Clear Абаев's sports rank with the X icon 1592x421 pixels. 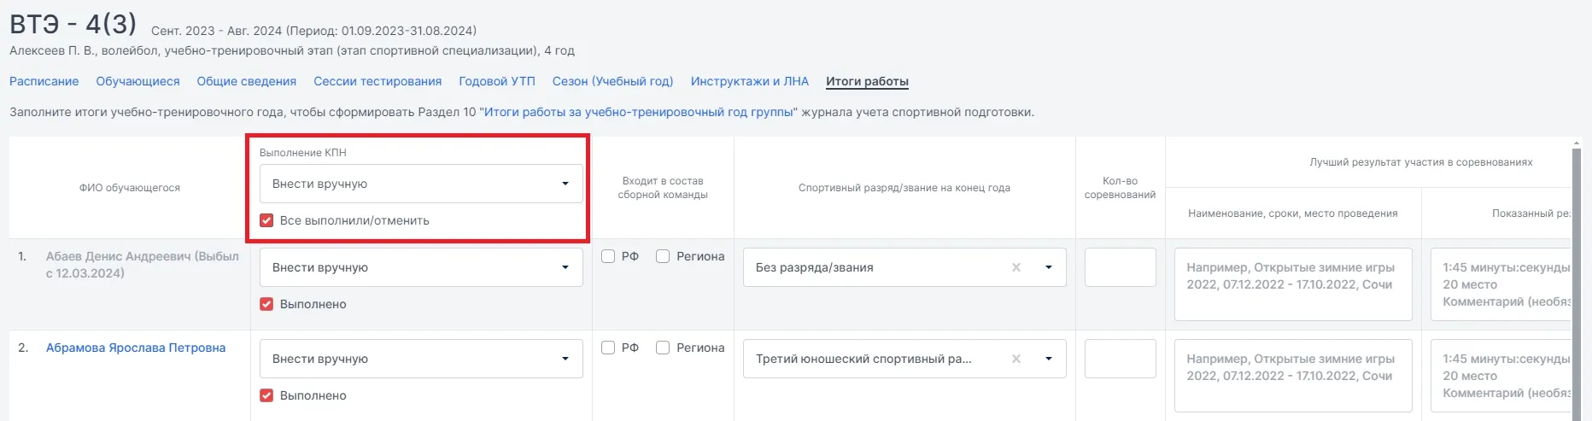coord(1016,267)
